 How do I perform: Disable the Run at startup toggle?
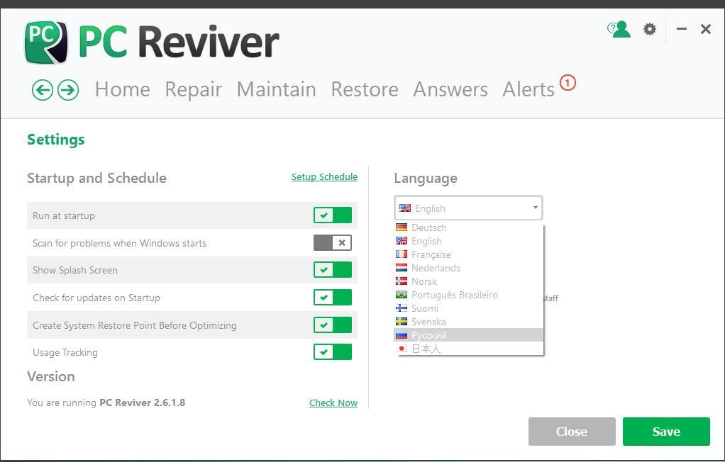(x=333, y=215)
